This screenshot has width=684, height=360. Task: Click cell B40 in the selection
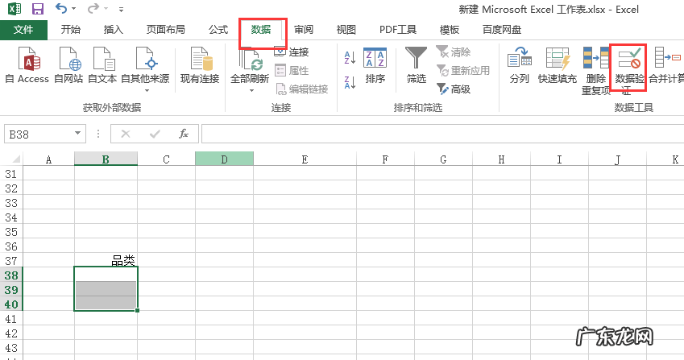(106, 304)
